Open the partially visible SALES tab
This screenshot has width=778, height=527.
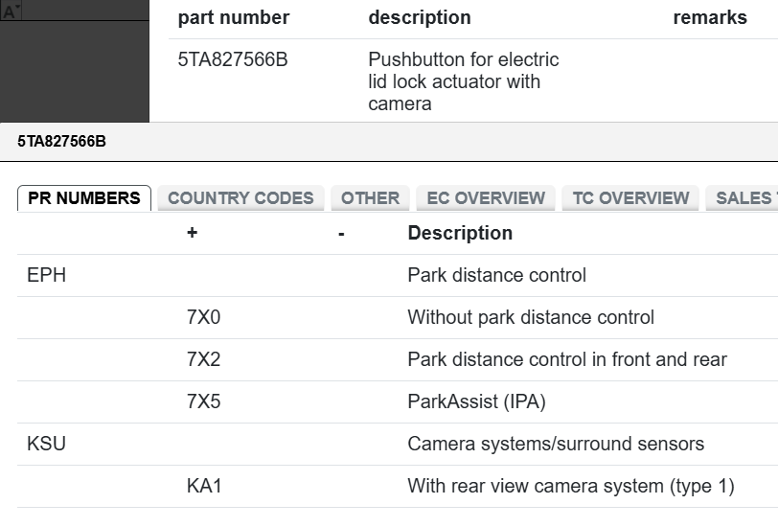pos(744,198)
